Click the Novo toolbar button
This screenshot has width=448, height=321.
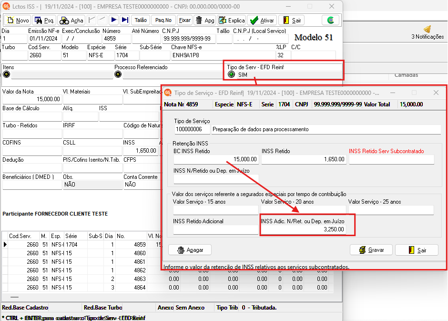(x=17, y=20)
